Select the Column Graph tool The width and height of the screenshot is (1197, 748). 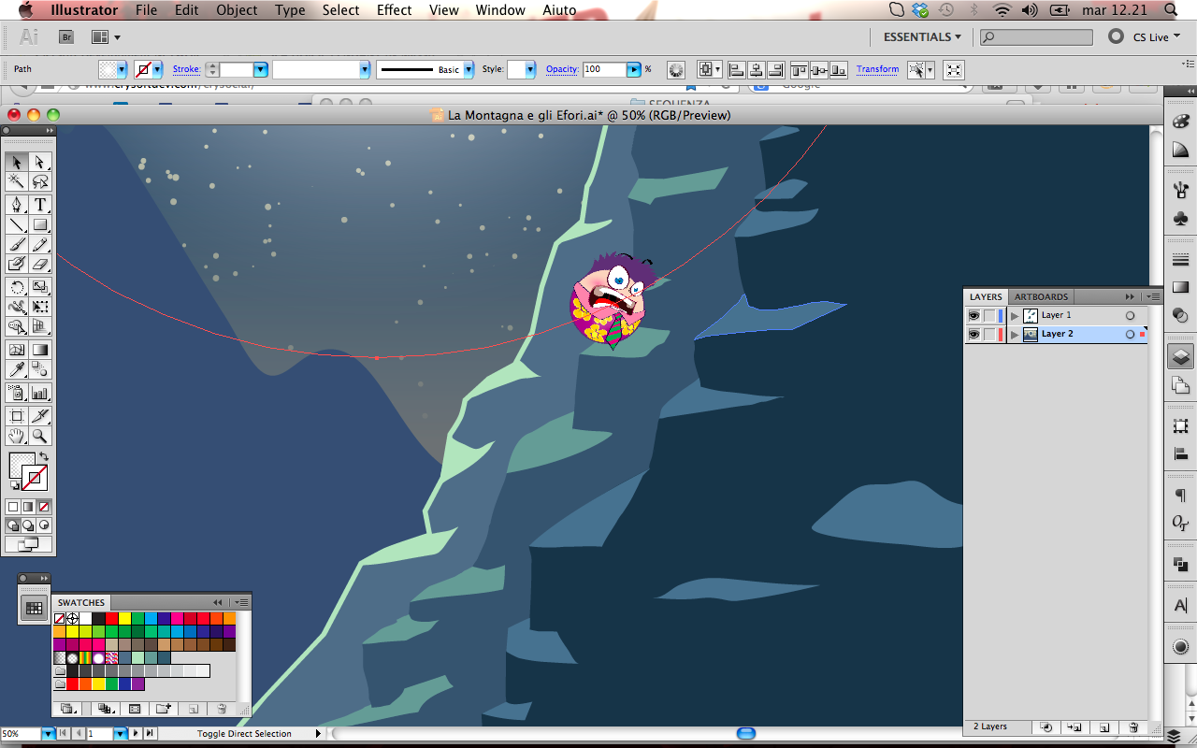[40, 393]
